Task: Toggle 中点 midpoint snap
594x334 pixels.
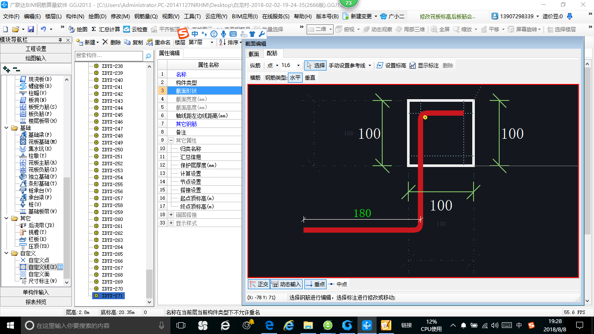Action: [x=338, y=284]
